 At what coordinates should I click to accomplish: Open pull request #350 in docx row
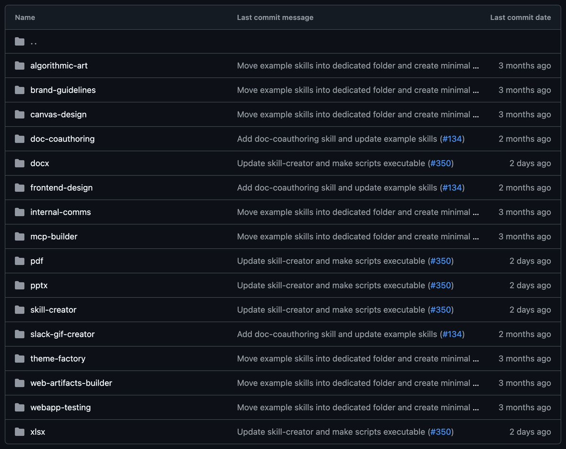tap(441, 163)
